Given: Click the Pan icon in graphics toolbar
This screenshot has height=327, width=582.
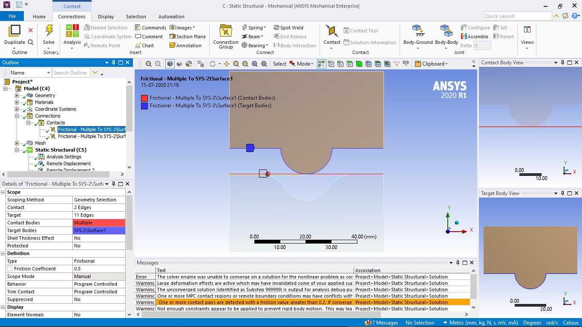Looking at the screenshot, I should pos(226,64).
